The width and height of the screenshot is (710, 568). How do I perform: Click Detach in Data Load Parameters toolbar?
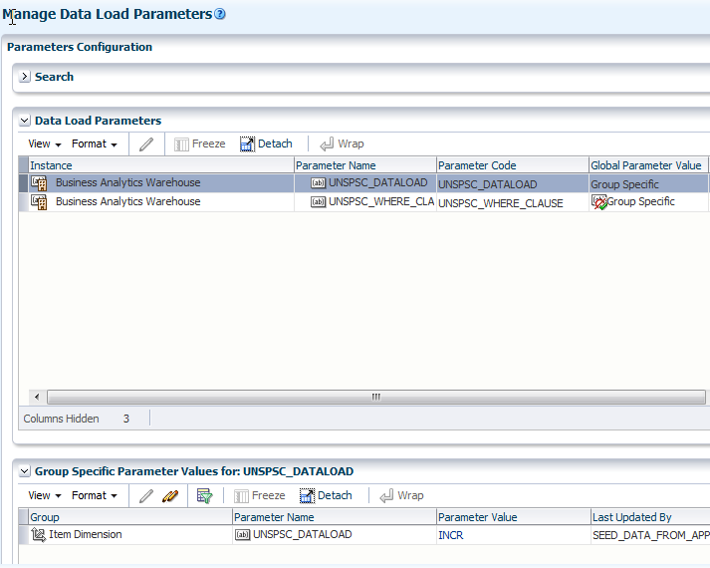[266, 144]
